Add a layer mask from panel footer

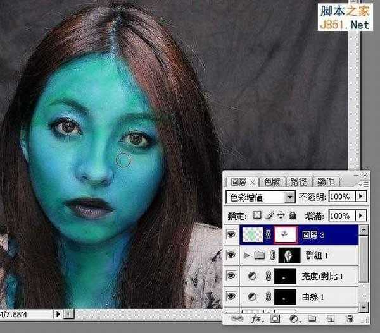click(275, 320)
